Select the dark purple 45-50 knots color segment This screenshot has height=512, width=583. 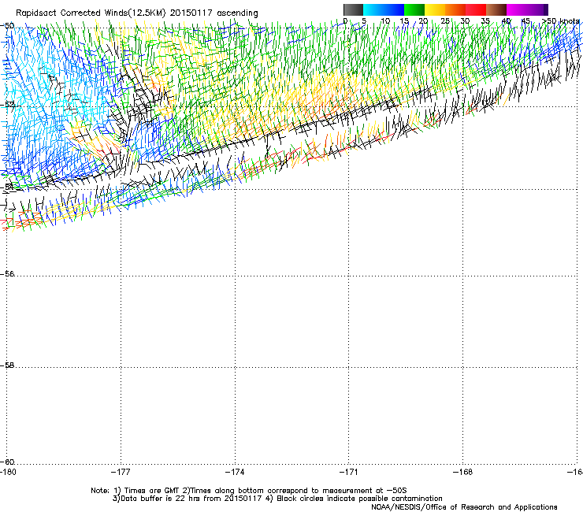pos(537,9)
